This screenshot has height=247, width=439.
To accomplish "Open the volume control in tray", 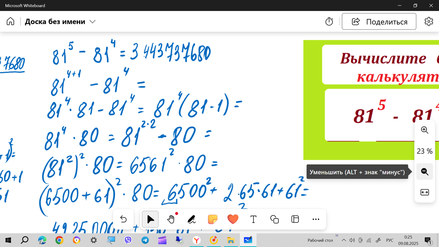I will tap(352, 240).
